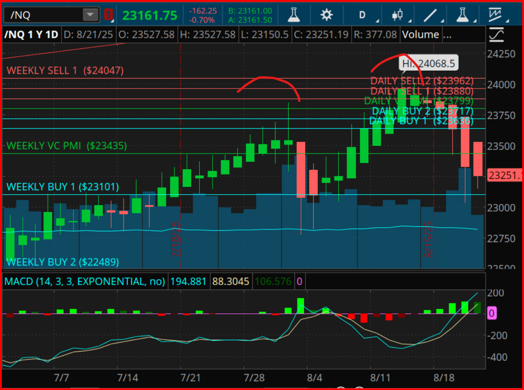Image resolution: width=524 pixels, height=390 pixels.
Task: Click the DAILY SELL 2 ($23962) label
Action: coord(422,81)
